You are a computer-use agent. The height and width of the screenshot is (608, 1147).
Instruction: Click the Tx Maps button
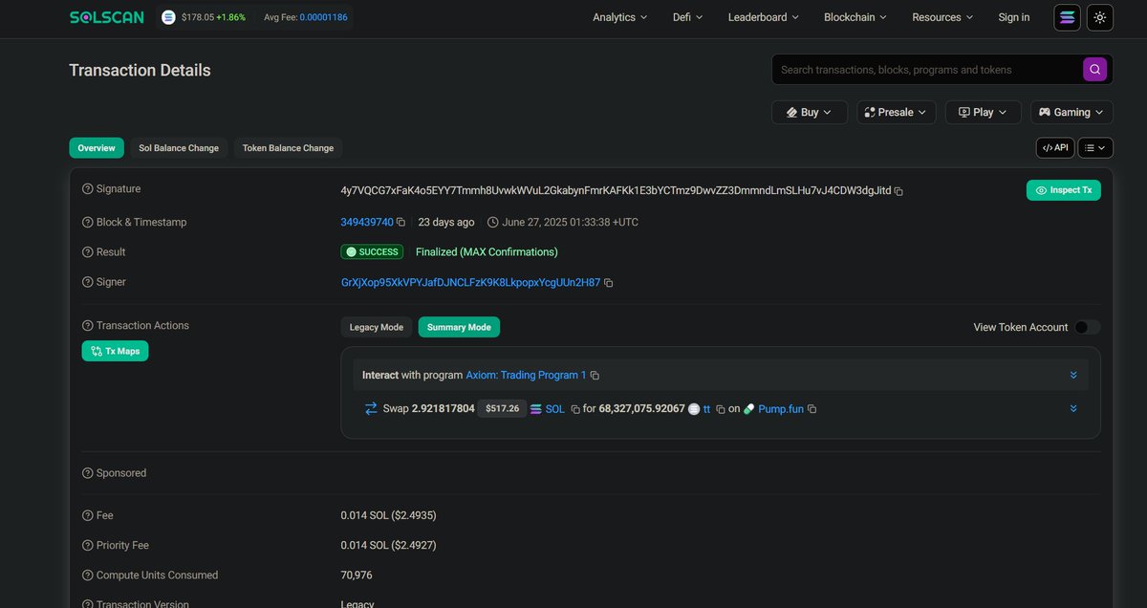[115, 350]
